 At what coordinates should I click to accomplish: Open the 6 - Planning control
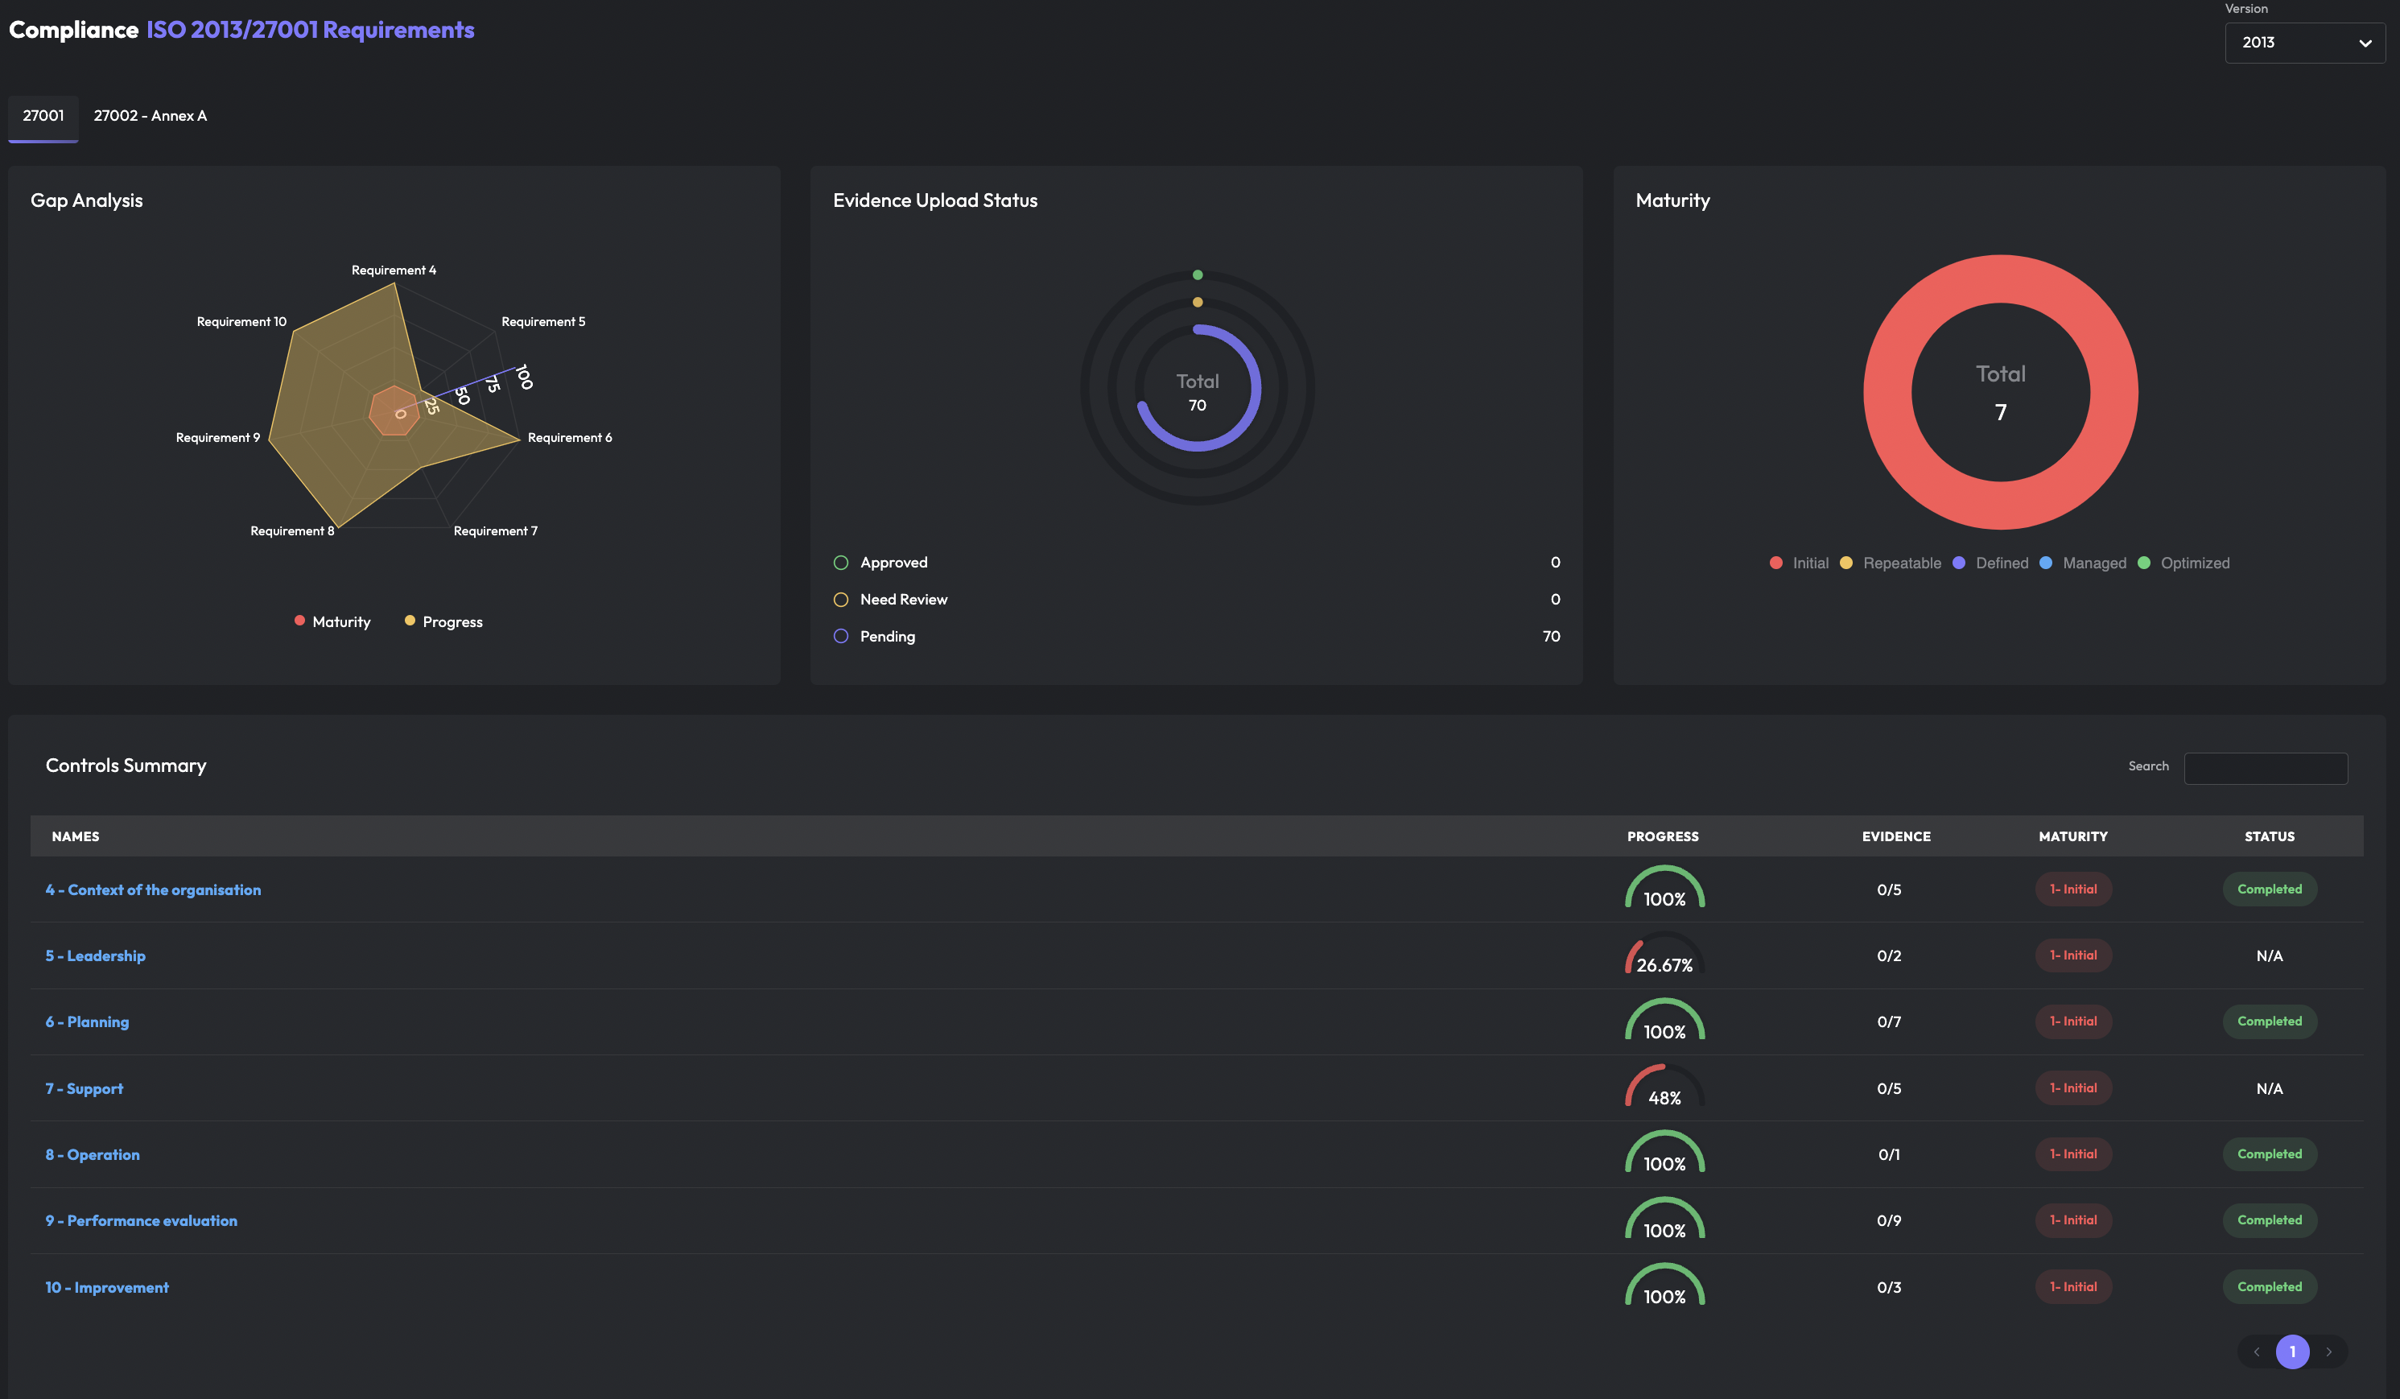pos(87,1021)
